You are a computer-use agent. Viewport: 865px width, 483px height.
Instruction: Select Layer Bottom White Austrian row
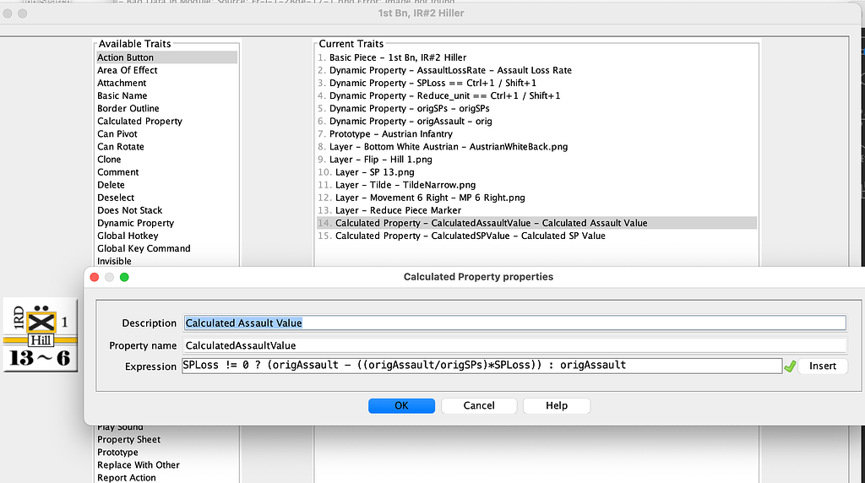coord(536,146)
